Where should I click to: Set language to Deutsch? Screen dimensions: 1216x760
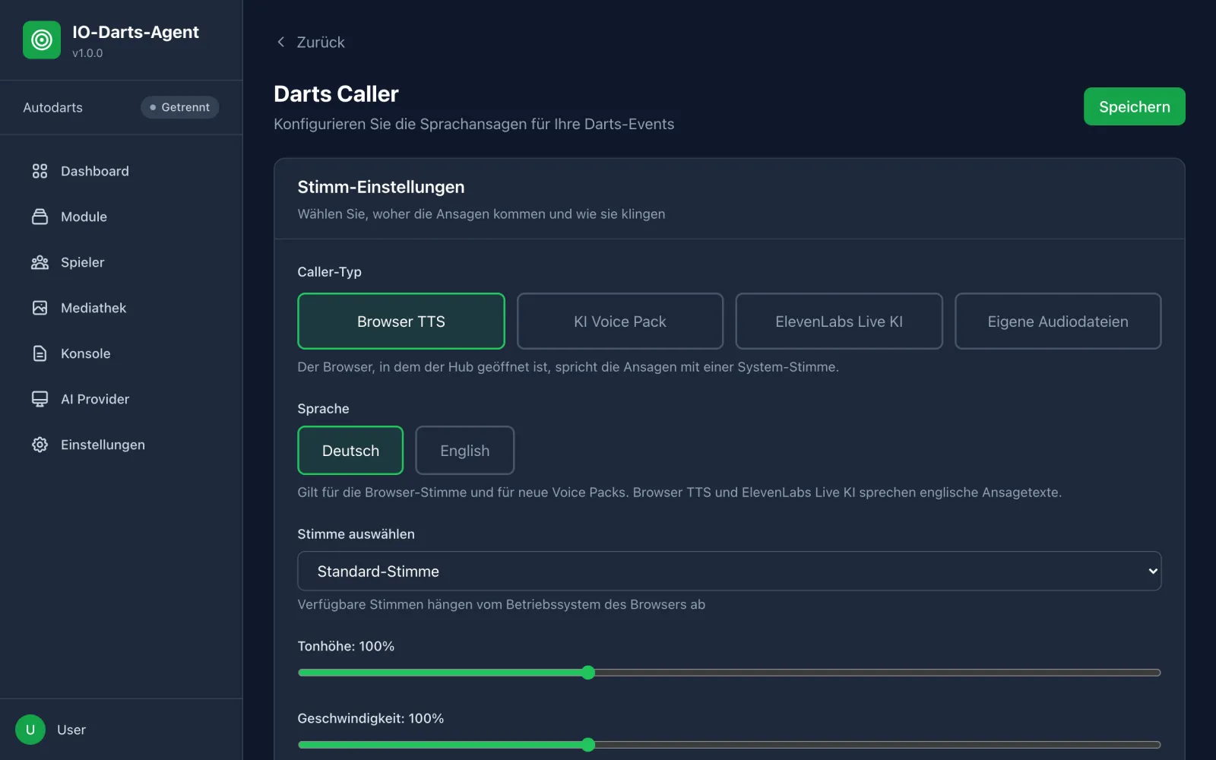tap(350, 451)
